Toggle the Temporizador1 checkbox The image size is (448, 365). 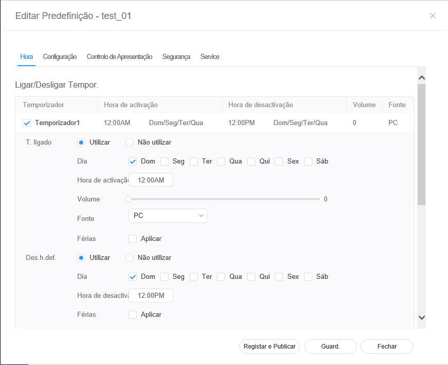(27, 123)
